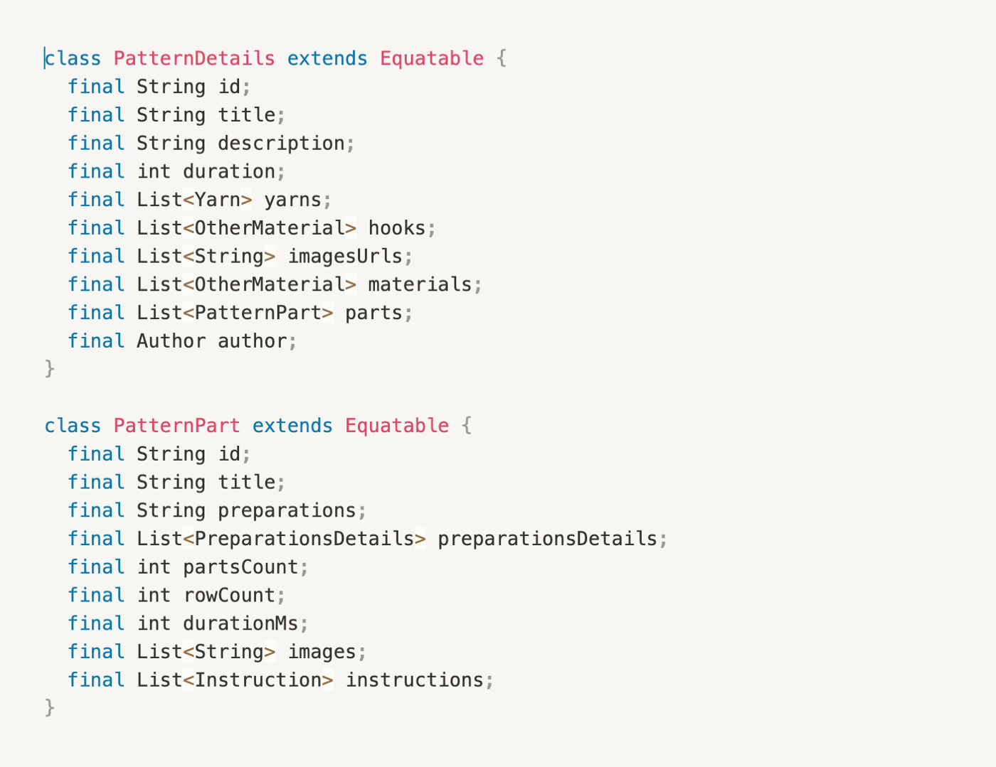The height and width of the screenshot is (767, 996).
Task: Click the first Equatable keyword
Action: [432, 58]
